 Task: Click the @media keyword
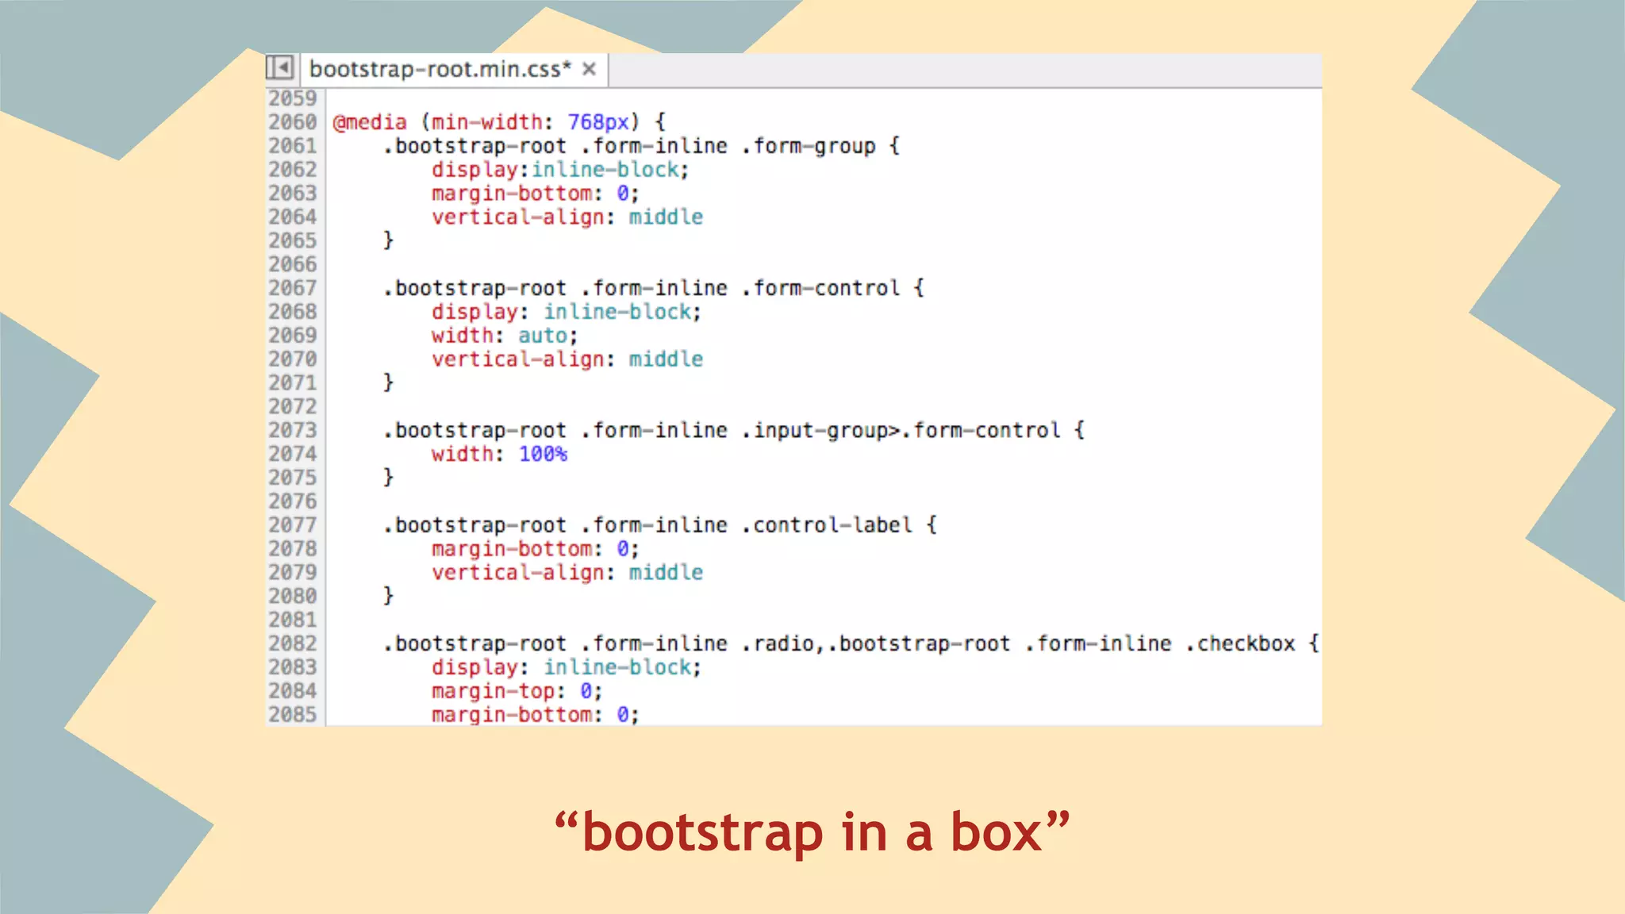(370, 122)
